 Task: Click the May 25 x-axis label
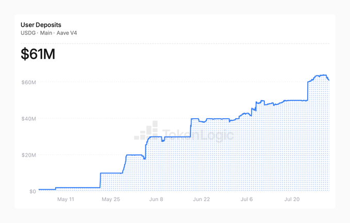tap(111, 199)
